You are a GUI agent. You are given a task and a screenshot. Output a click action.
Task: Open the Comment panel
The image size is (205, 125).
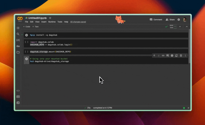(156, 20)
